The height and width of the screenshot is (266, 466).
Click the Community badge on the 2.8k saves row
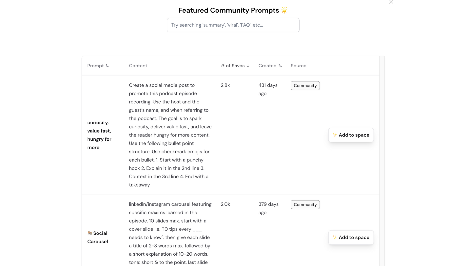pyautogui.click(x=305, y=86)
